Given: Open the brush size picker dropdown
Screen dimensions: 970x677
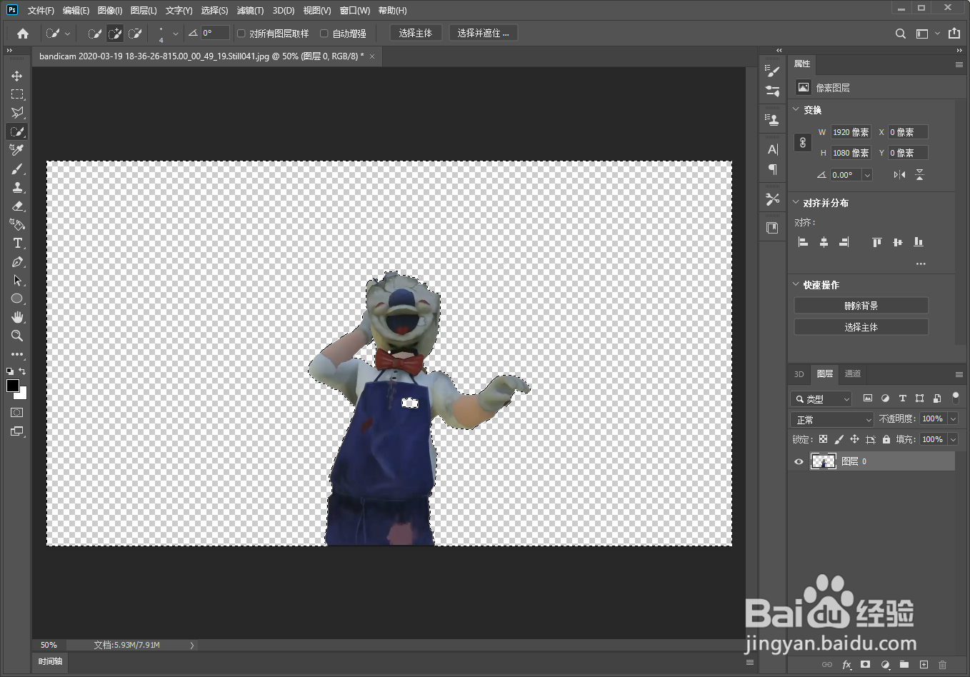Looking at the screenshot, I should (176, 34).
